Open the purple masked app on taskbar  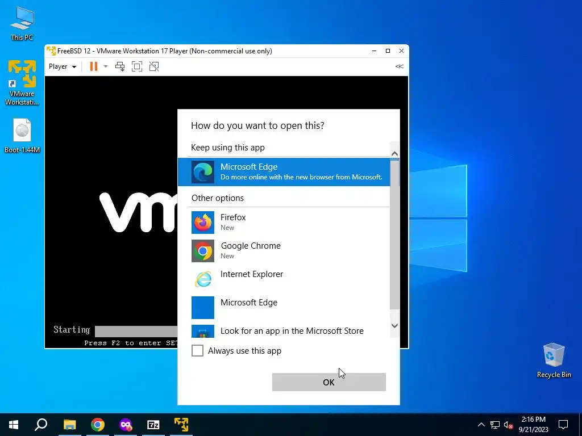(126, 425)
